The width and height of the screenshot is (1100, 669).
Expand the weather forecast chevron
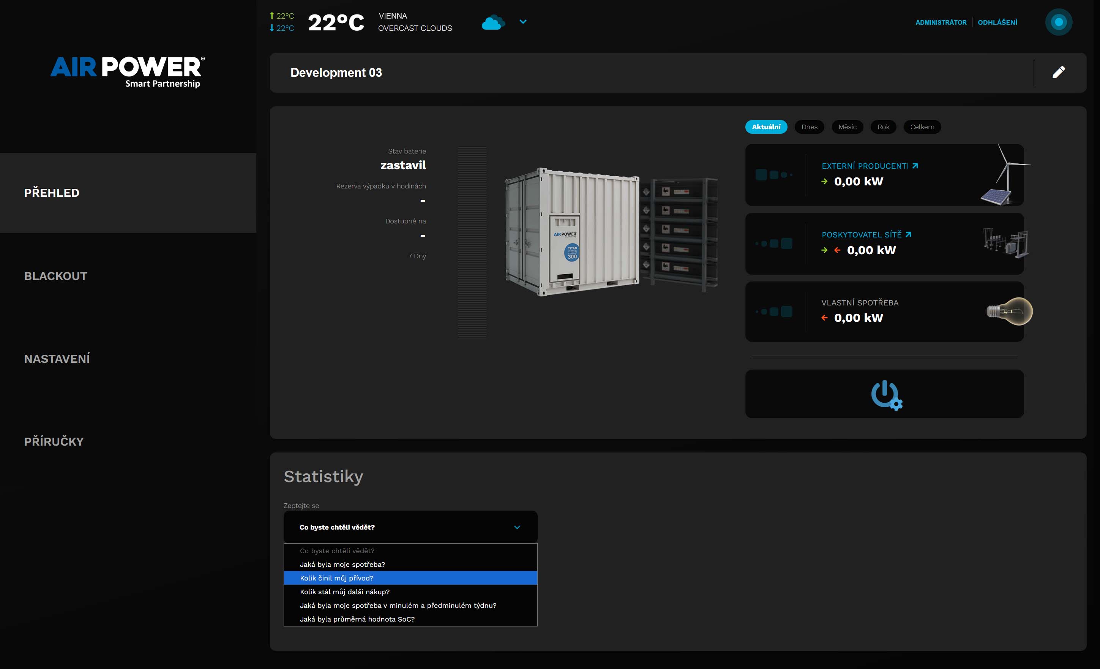523,21
